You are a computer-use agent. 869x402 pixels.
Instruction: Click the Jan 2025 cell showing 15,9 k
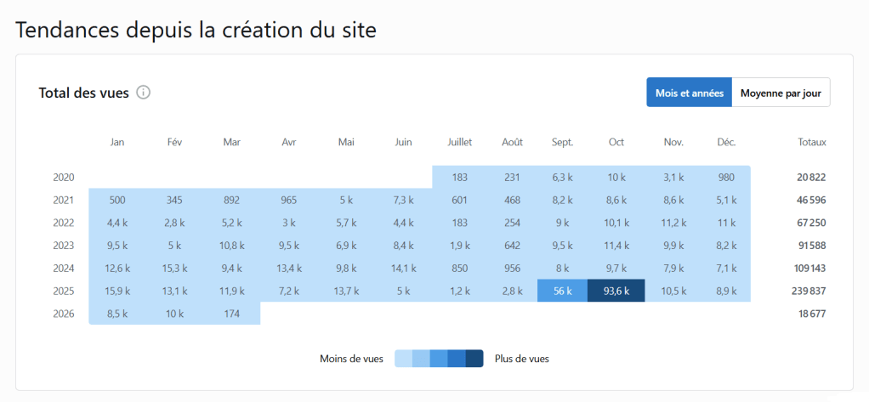[117, 291]
